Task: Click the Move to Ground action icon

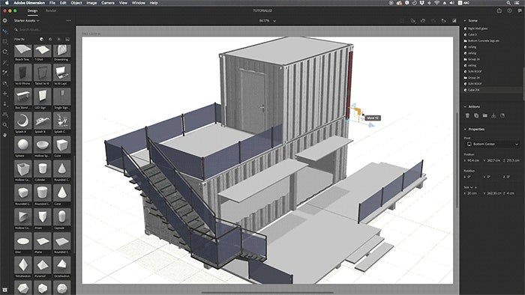Action: [493, 115]
